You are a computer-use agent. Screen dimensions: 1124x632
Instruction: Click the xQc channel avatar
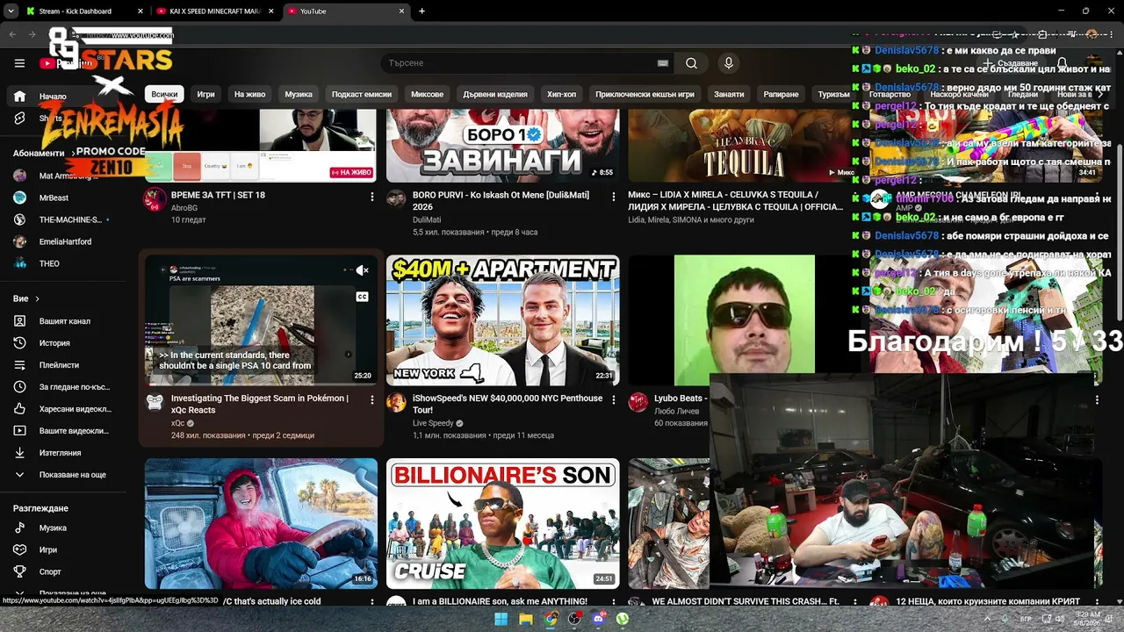pyautogui.click(x=155, y=402)
